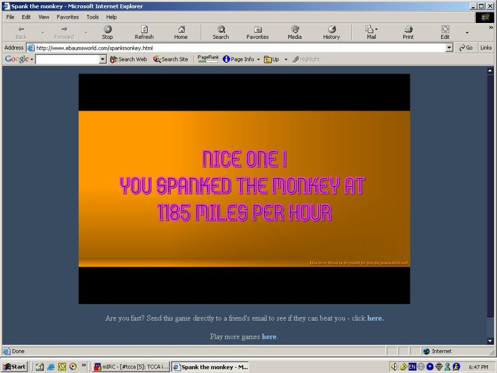Refresh the current page
Image resolution: width=497 pixels, height=373 pixels.
coord(144,33)
